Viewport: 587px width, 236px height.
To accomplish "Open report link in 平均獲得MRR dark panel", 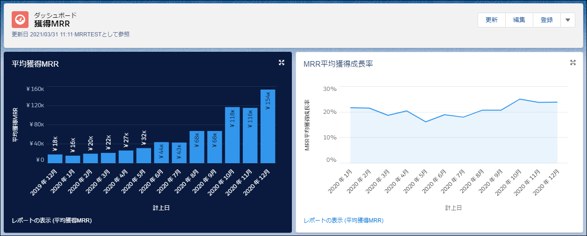I will 51,220.
